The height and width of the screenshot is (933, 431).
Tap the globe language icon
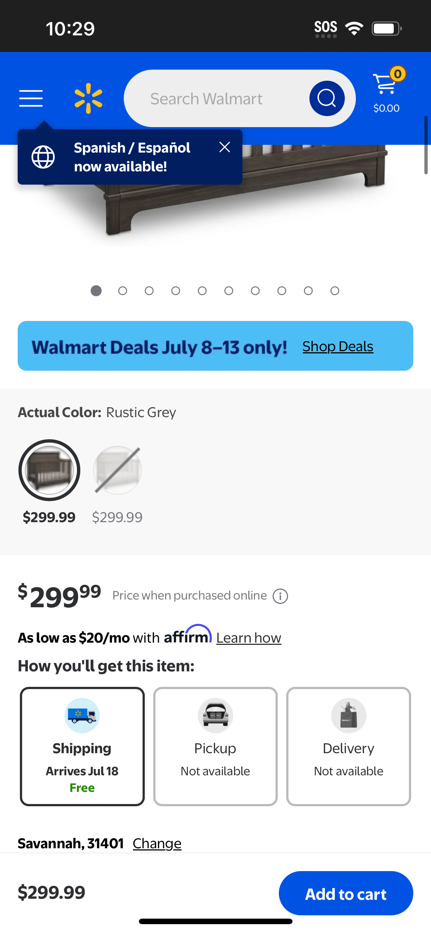tap(43, 157)
